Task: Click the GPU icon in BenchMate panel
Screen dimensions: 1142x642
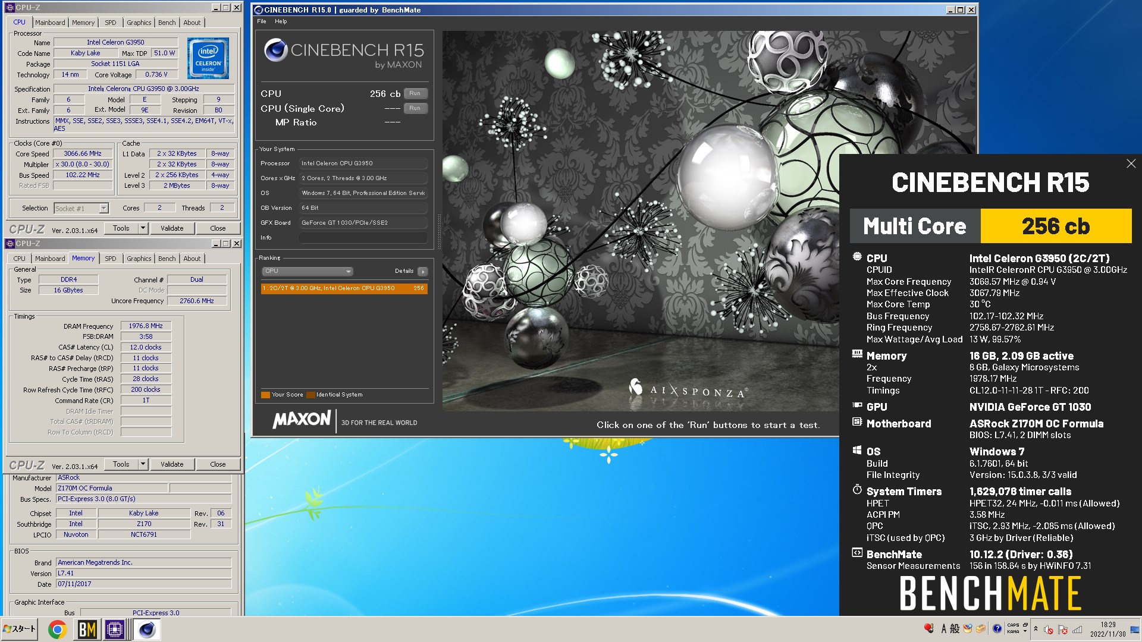Action: [857, 405]
